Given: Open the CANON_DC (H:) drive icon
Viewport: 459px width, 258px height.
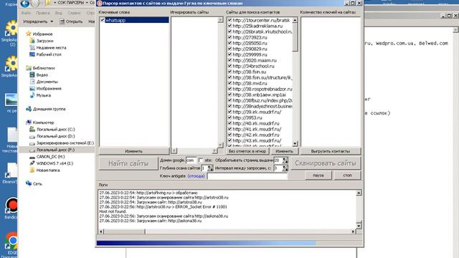Looking at the screenshot, I should (x=32, y=157).
